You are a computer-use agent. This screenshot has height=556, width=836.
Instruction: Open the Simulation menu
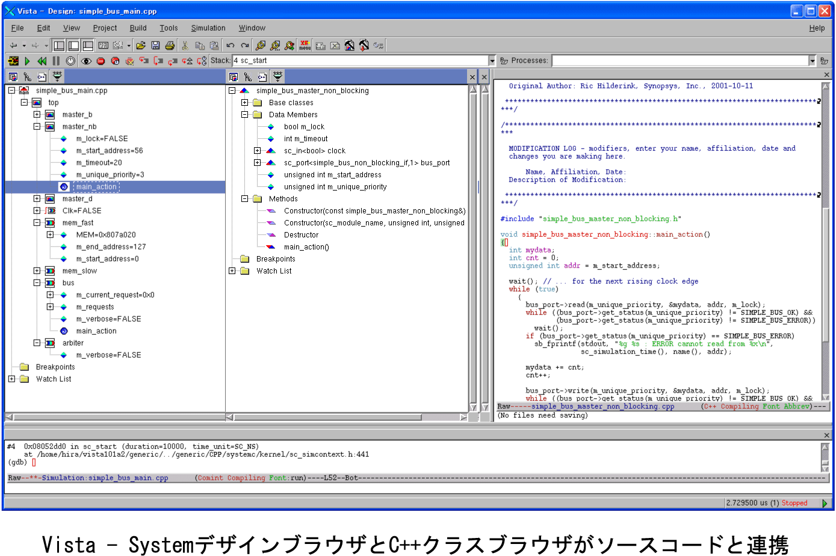[x=208, y=28]
